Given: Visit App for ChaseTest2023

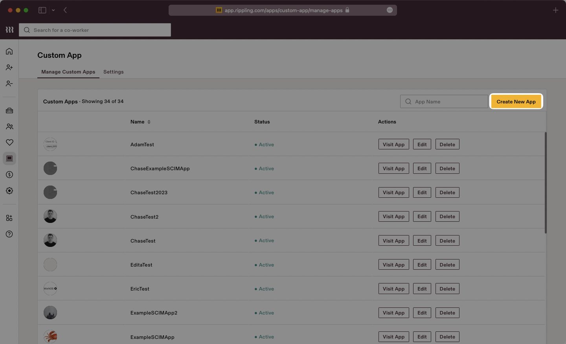Looking at the screenshot, I should click(x=393, y=192).
